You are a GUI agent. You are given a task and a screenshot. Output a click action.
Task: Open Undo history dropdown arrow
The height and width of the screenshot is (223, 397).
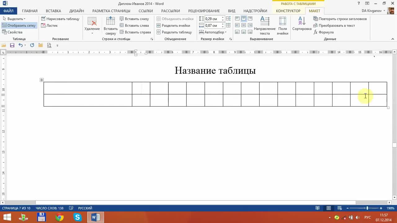(25, 45)
